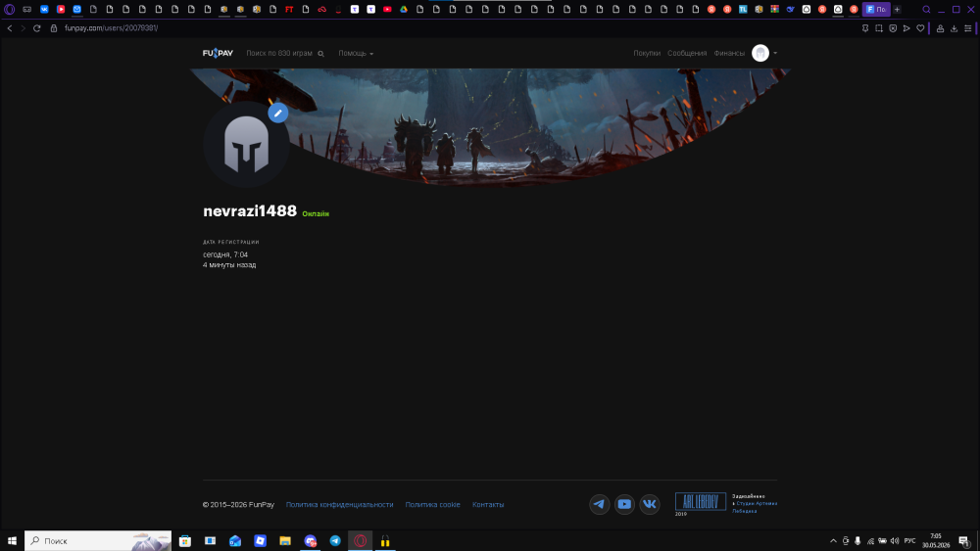Select the active FunPay browser tab

coord(876,10)
